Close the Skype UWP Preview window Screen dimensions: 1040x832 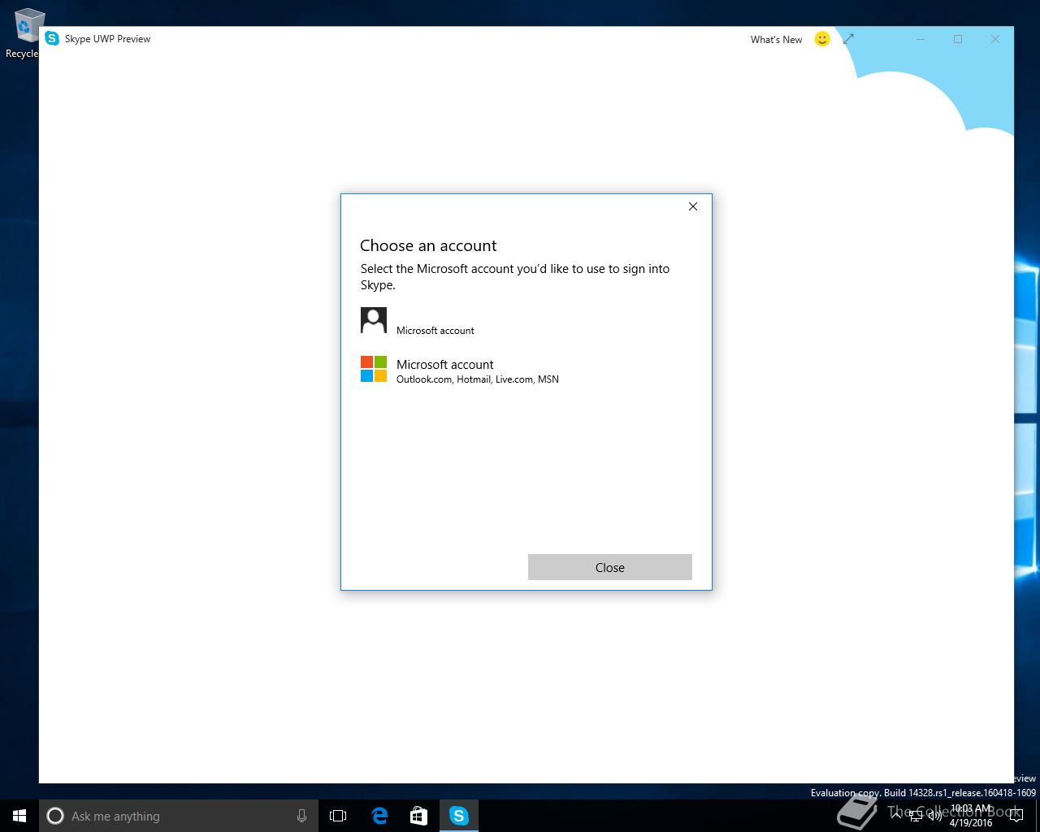pos(995,39)
